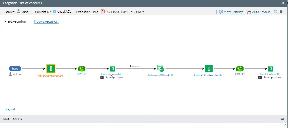Click the View Settings gear icon
This screenshot has width=288, height=128.
(x=220, y=12)
